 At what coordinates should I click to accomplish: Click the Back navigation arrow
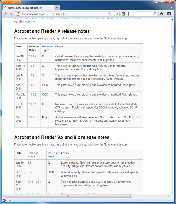[x=6, y=14]
